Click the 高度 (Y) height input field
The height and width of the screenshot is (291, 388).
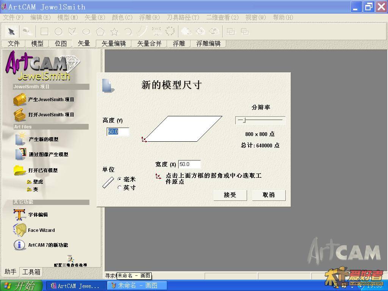click(x=118, y=131)
